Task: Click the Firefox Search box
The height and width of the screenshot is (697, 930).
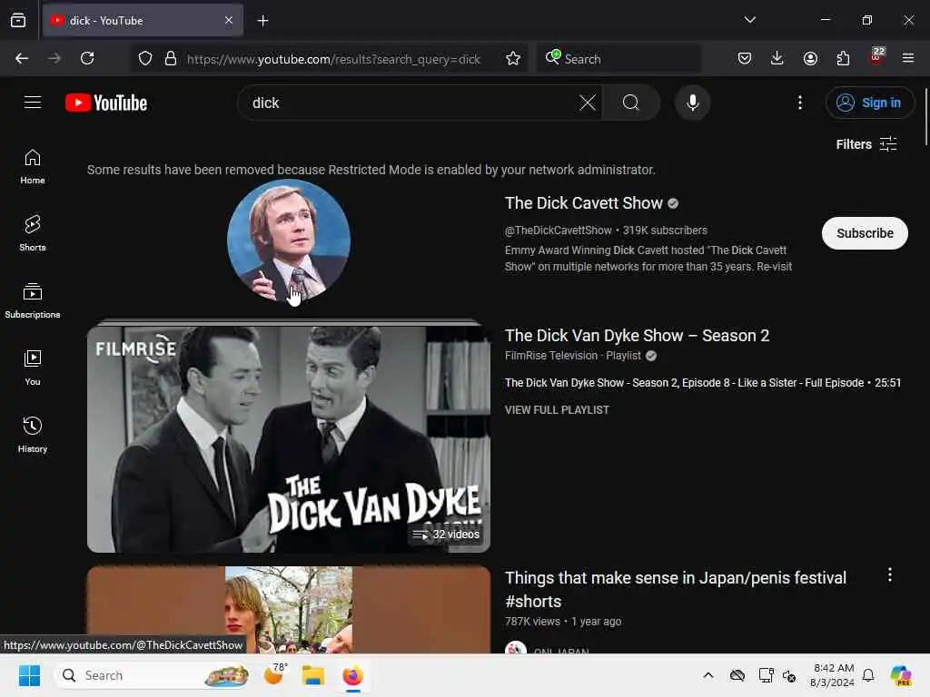Action: (x=618, y=58)
